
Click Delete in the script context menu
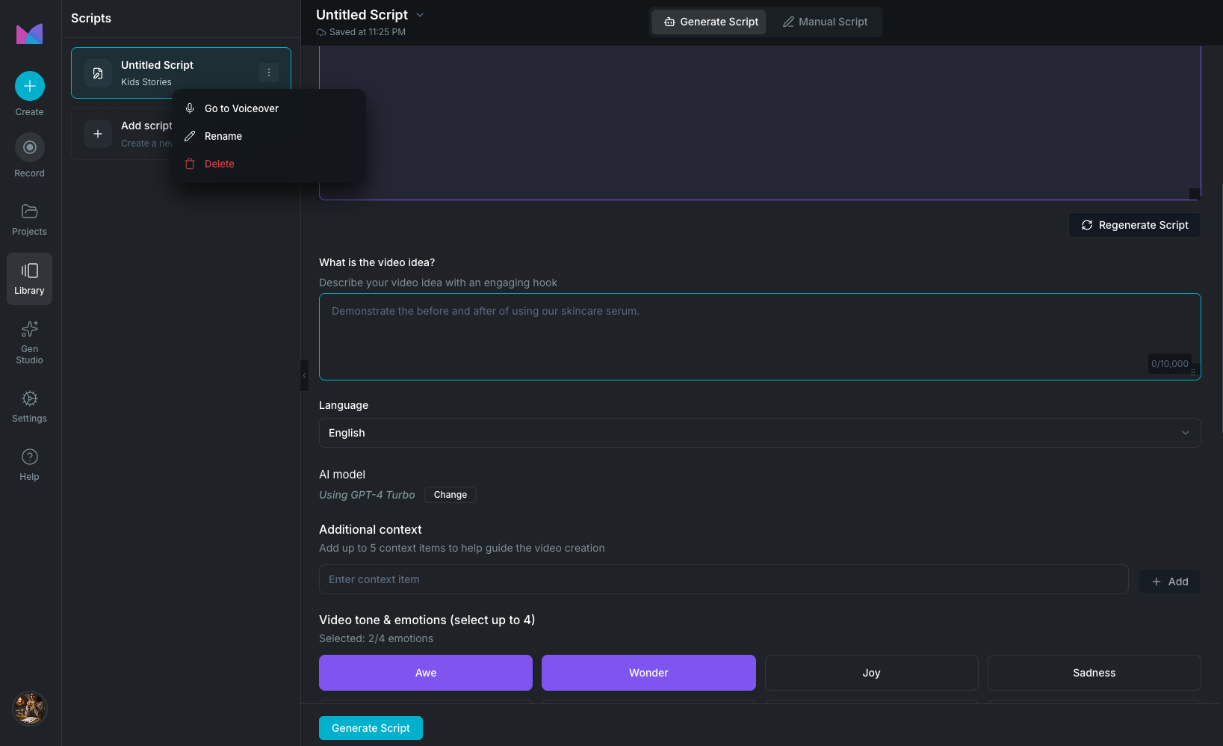tap(219, 163)
